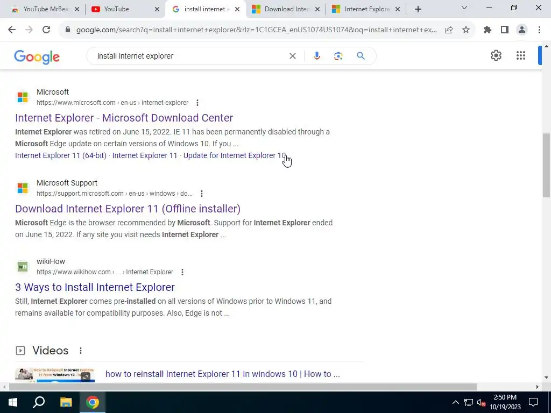Go back to previous page

point(12,30)
